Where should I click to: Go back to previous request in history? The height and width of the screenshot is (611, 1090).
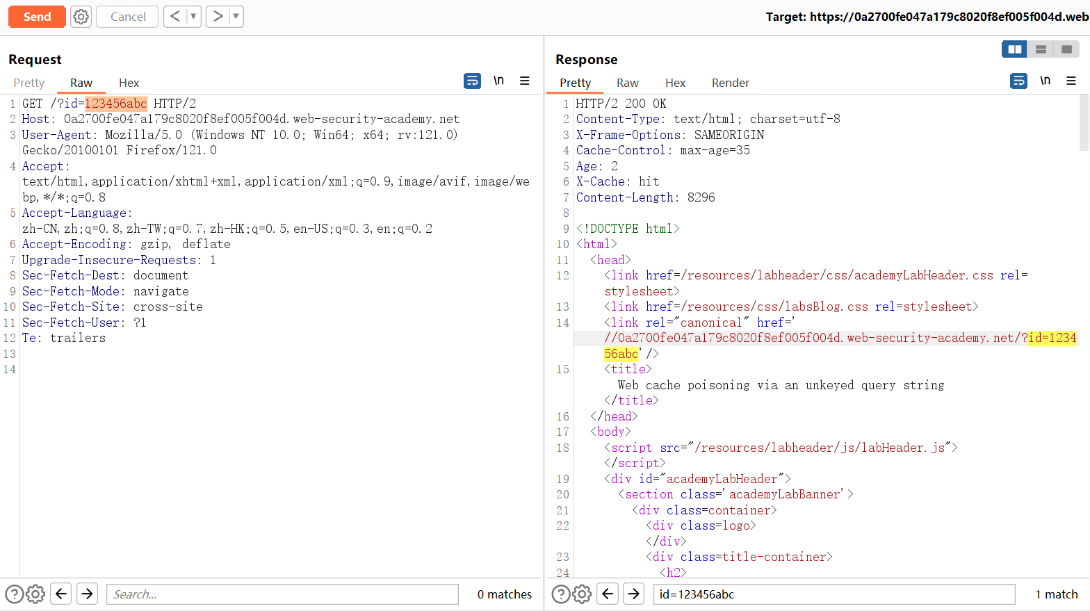click(175, 16)
